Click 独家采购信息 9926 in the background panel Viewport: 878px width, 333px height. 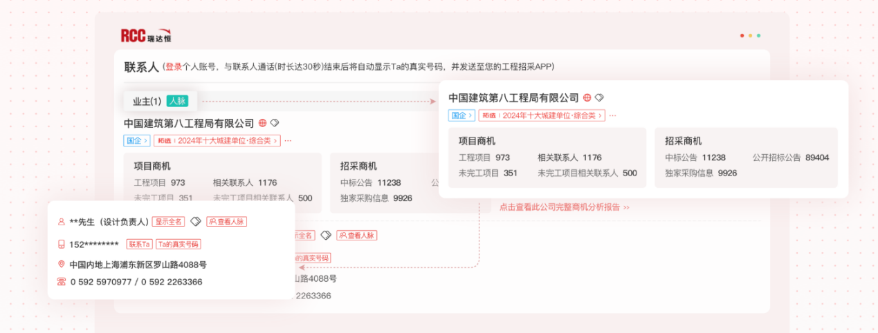tap(376, 198)
